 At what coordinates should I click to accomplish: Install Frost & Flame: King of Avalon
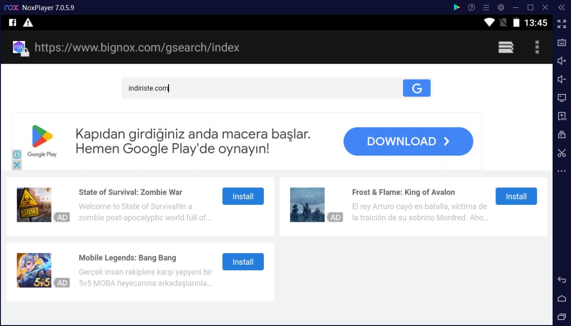[x=516, y=196]
